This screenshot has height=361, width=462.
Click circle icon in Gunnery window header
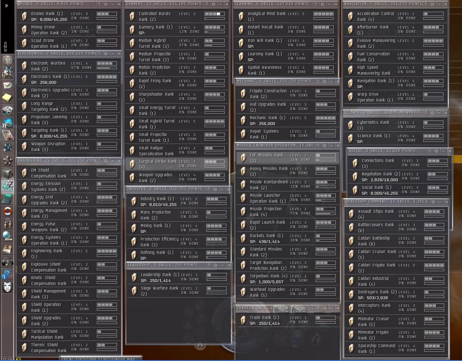pyautogui.click(x=213, y=4)
